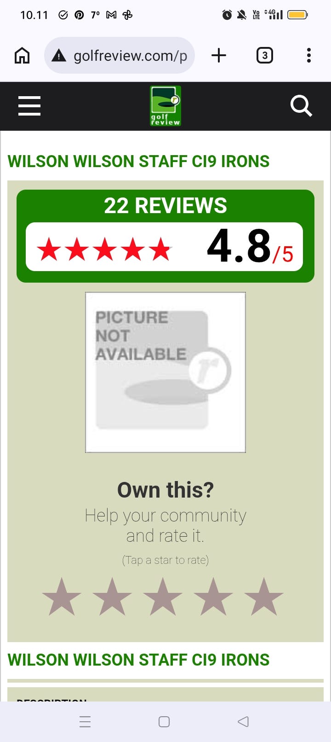Tap the site security warning icon

click(59, 56)
